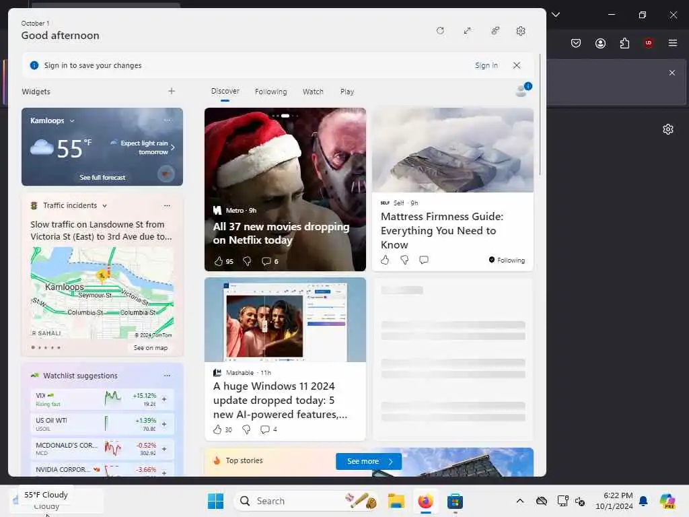
Task: Add VIX to watchlist
Action: coord(164,399)
